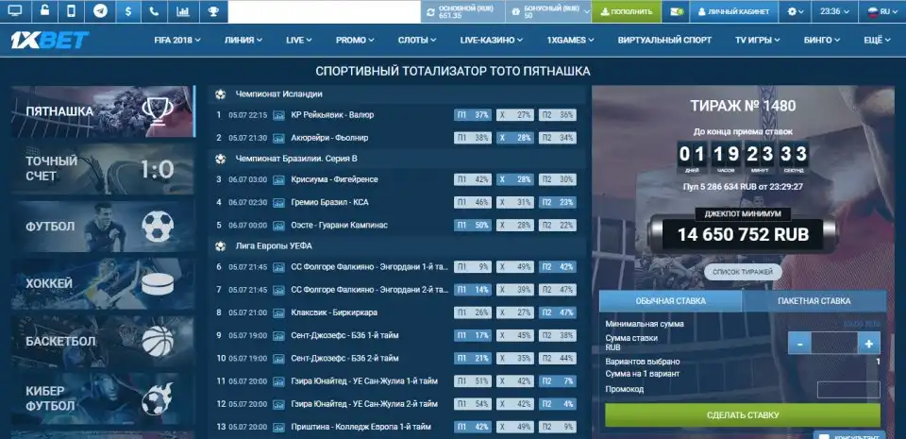Click the Промокод input field

(847, 389)
